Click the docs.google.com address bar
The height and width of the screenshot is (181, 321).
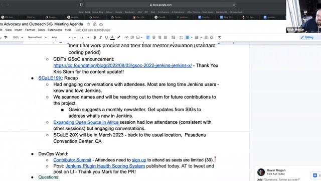pyautogui.click(x=160, y=5)
